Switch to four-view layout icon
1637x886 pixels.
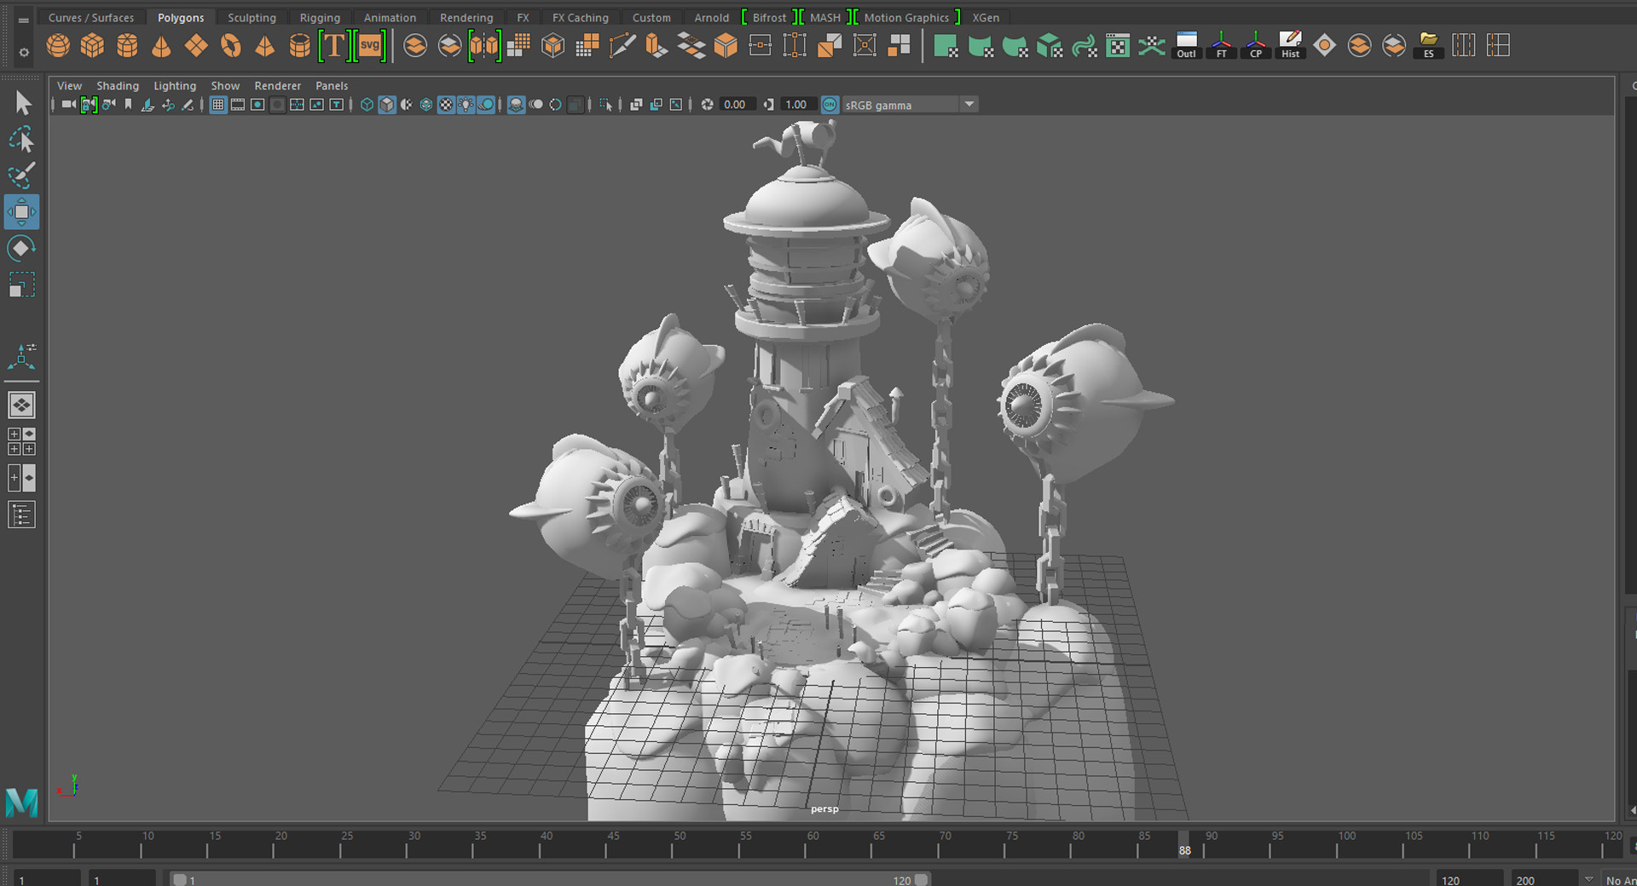pos(22,441)
